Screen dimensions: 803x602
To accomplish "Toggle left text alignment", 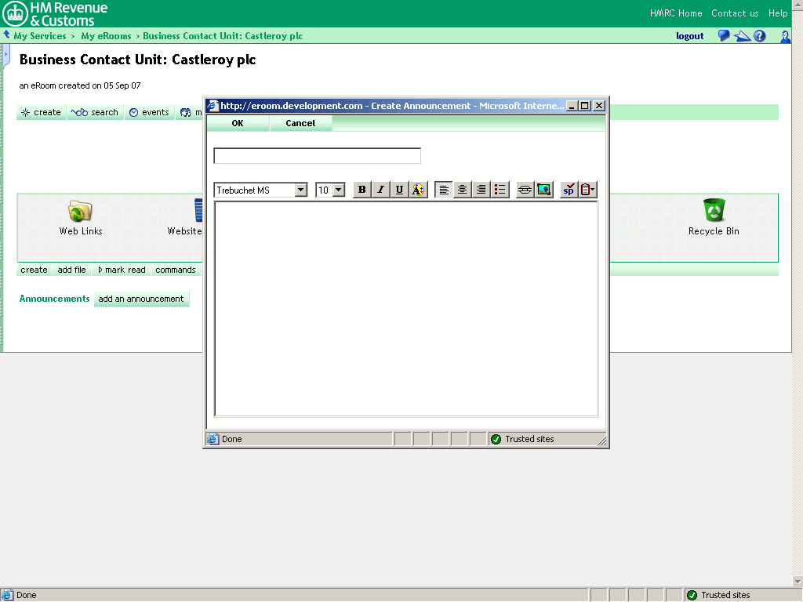I will tap(443, 189).
